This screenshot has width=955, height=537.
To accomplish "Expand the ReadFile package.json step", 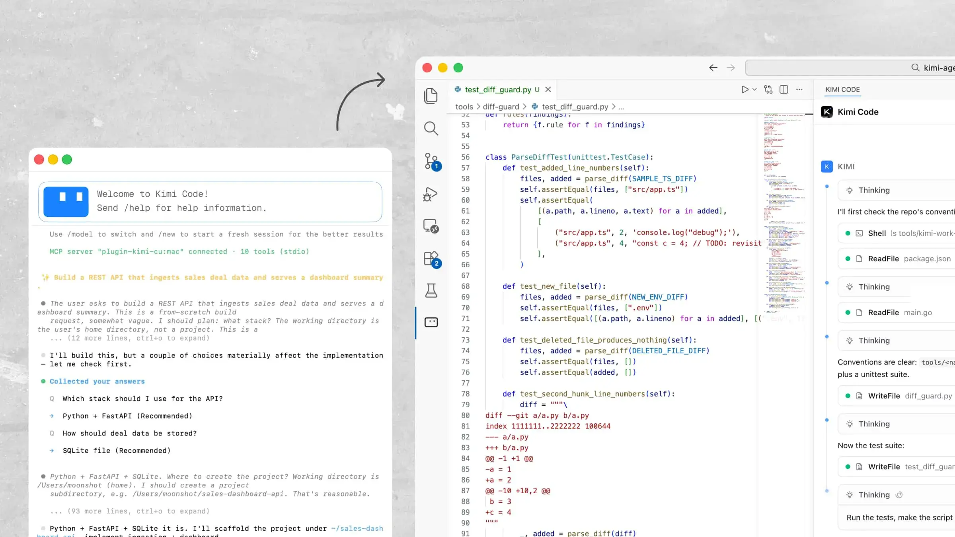I will [896, 259].
